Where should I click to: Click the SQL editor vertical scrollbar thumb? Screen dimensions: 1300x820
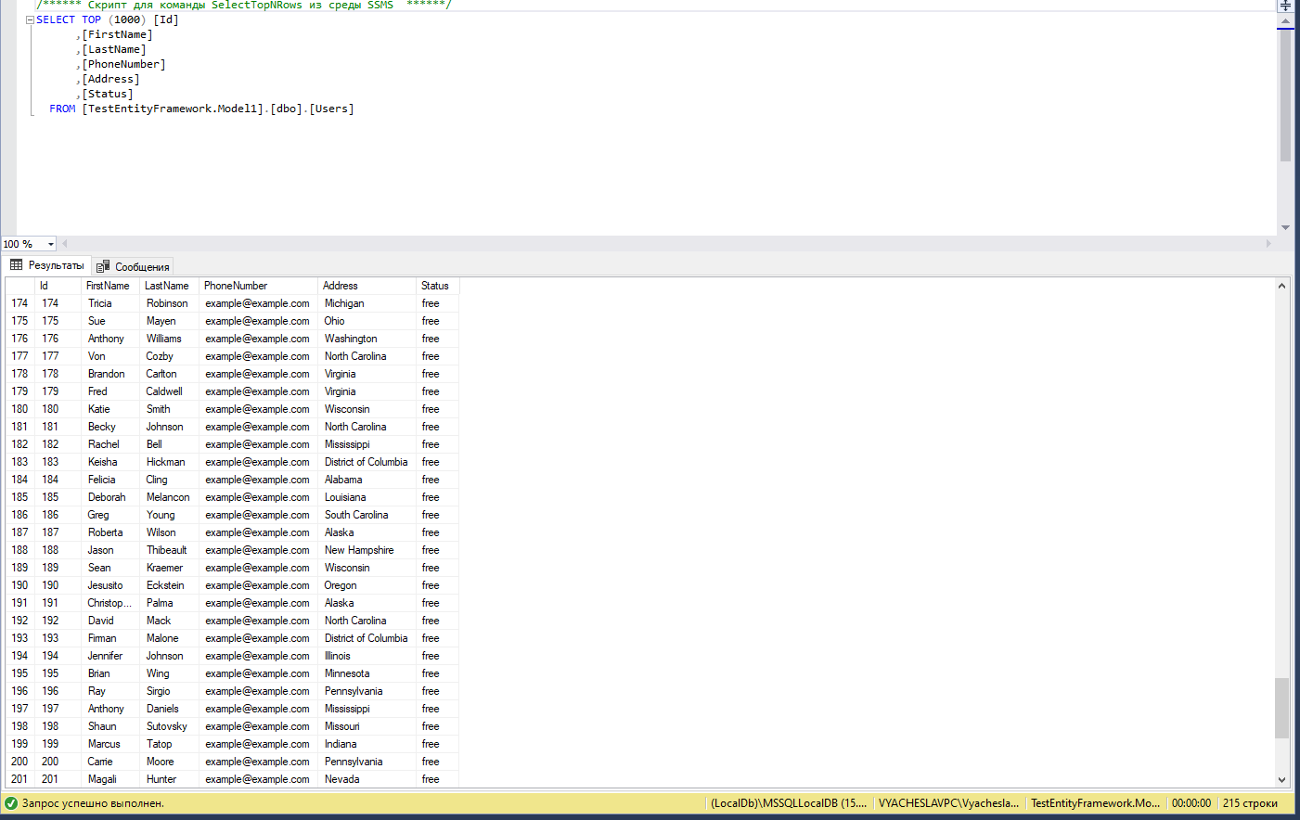(1285, 96)
